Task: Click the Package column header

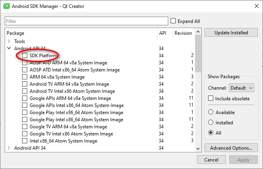Action: coord(81,33)
